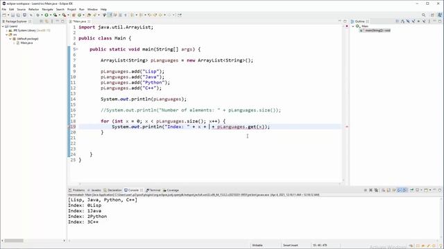Open the File menu
The height and width of the screenshot is (249, 444).
[4, 9]
